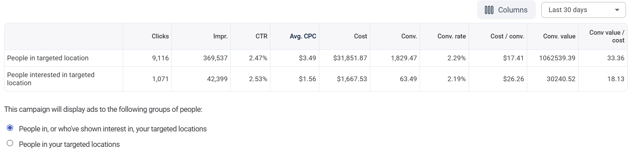The width and height of the screenshot is (632, 157).
Task: Select "People in your targeted locations" radio
Action: click(x=10, y=144)
